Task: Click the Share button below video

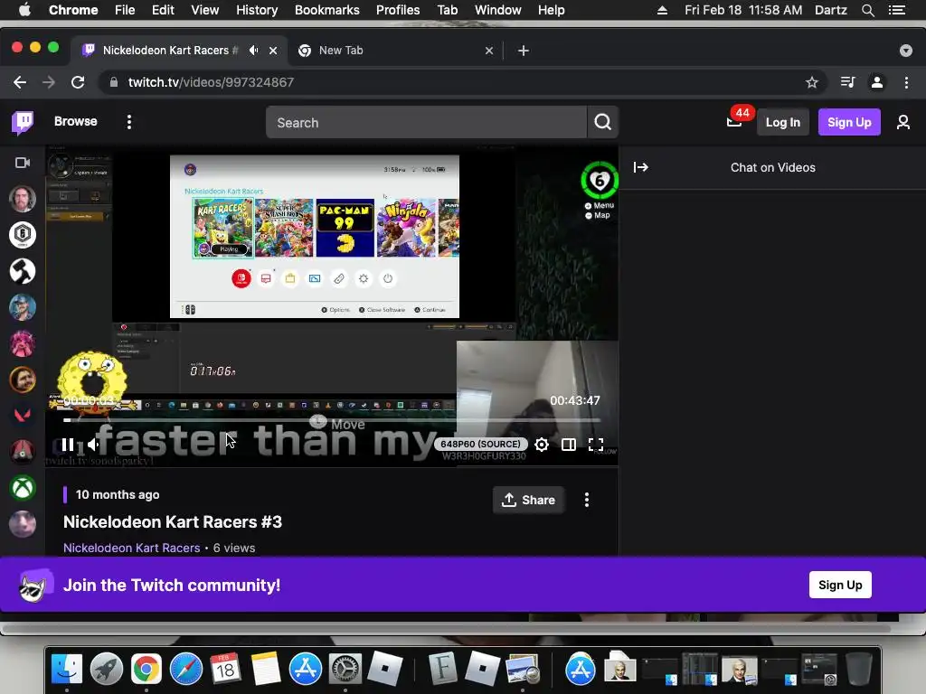Action: point(528,500)
